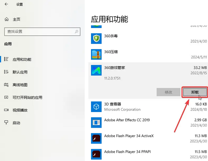208x161 pixels.
Task: Click the 2024/5/11 install date
Action: point(199,57)
